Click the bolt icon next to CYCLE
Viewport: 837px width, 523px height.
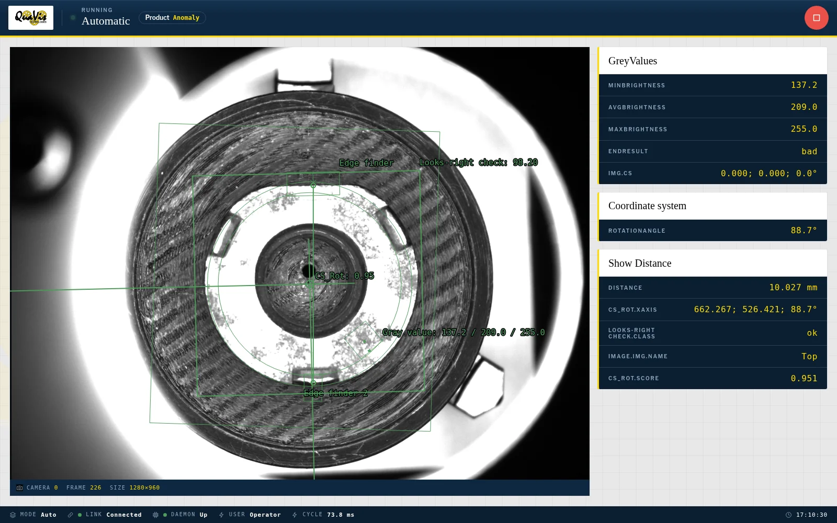295,515
